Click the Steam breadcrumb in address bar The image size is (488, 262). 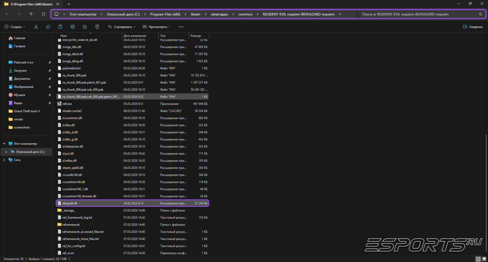[x=195, y=14]
